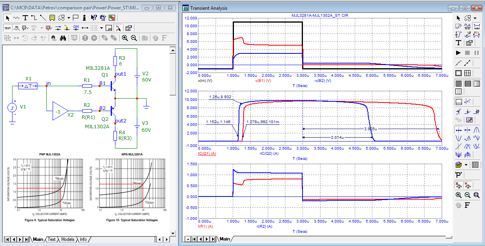The image size is (485, 246).
Task: Click the R1 resistor label in schematic
Action: click(x=87, y=80)
